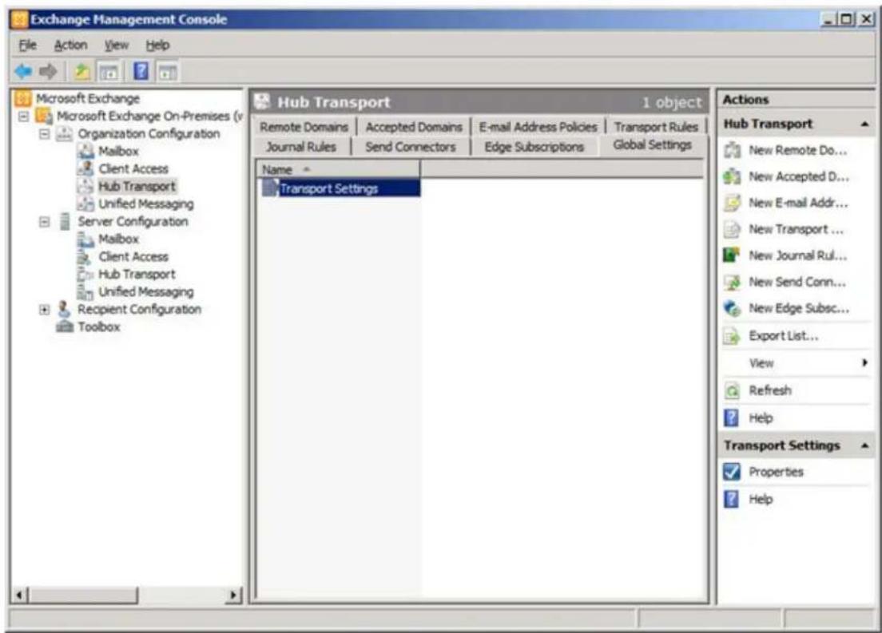Viewport: 882px width, 633px height.
Task: Click the New Transport Rule action icon
Action: pyautogui.click(x=732, y=229)
